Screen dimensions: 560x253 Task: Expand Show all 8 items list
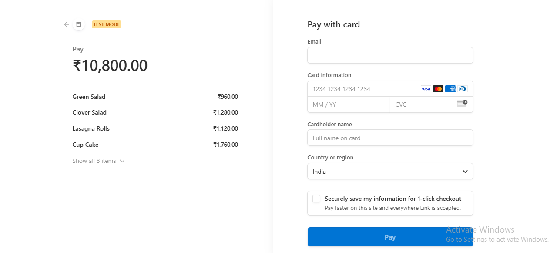click(x=99, y=161)
